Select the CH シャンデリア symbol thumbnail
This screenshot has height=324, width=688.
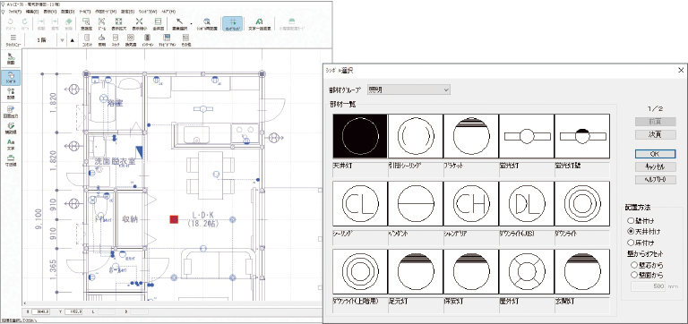coord(471,203)
